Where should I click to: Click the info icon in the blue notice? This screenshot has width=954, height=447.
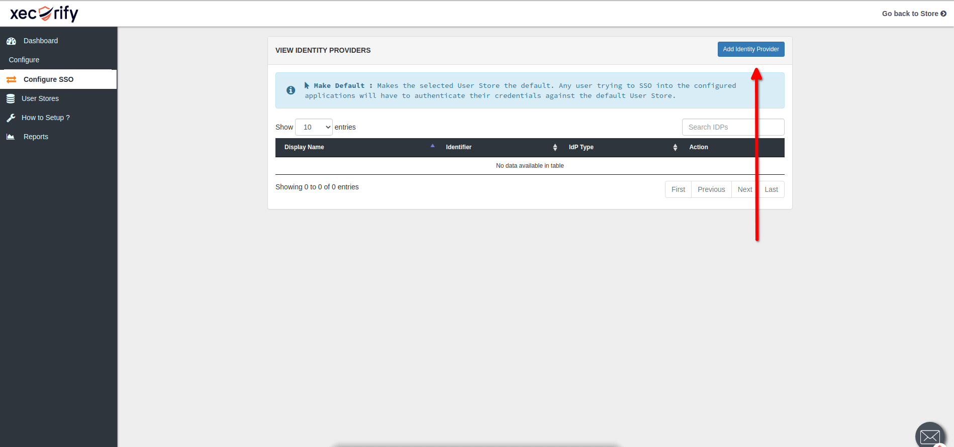click(x=291, y=90)
